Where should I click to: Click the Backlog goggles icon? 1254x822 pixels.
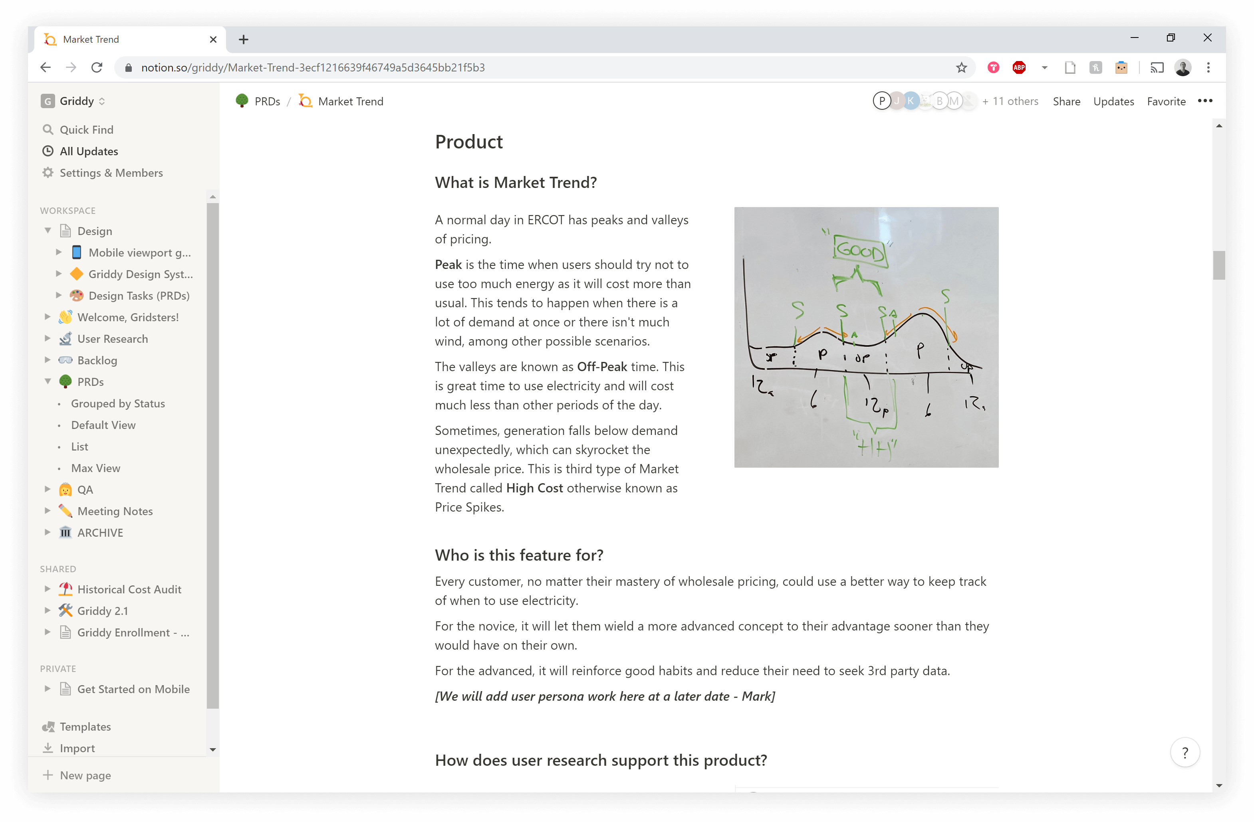coord(65,360)
